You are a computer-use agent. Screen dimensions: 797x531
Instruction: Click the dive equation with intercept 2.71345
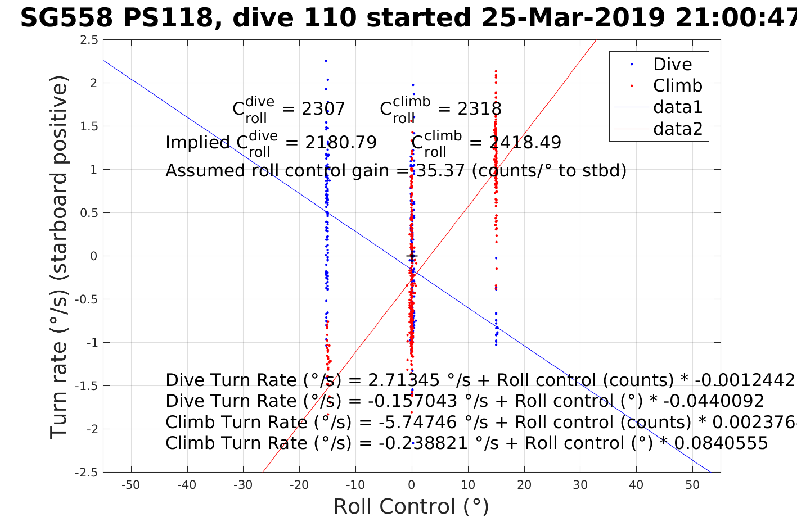point(481,380)
